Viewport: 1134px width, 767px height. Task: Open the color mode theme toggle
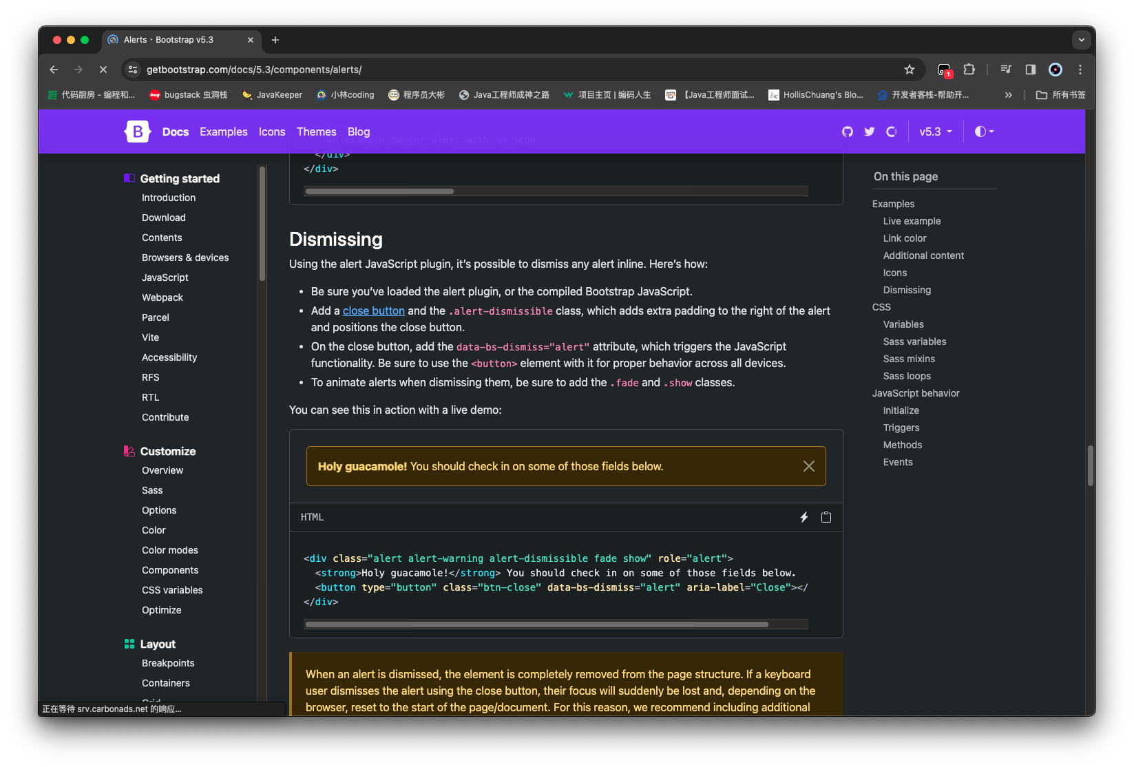pyautogui.click(x=984, y=132)
